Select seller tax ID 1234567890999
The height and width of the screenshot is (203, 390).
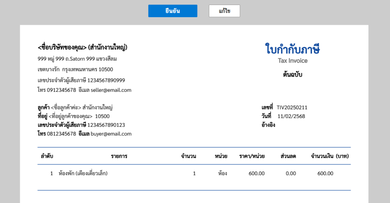106,80
